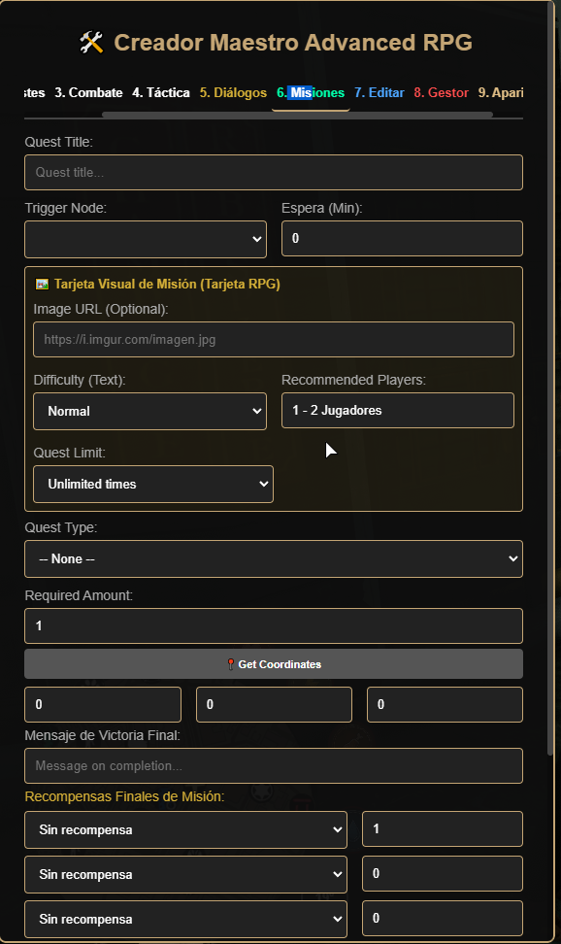This screenshot has height=944, width=561.
Task: Go to the 3. Combate tab
Action: point(88,92)
